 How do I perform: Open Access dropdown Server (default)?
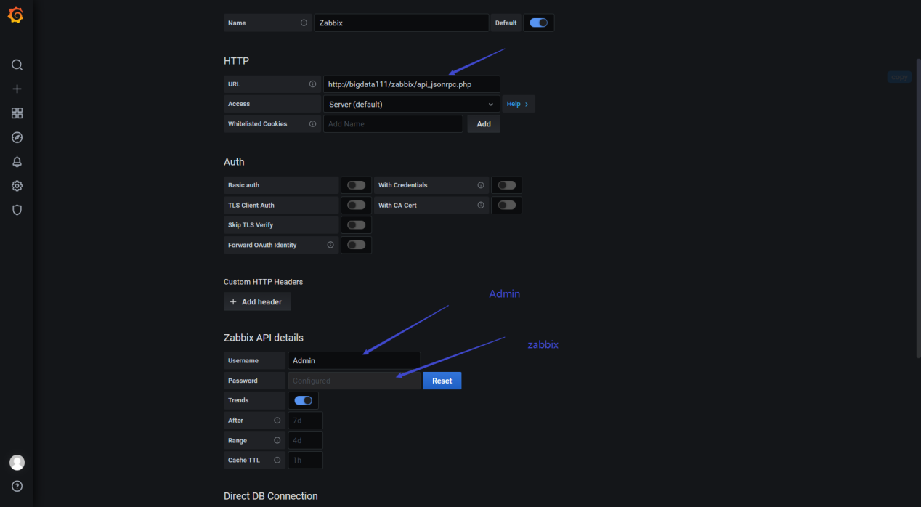[x=411, y=104]
